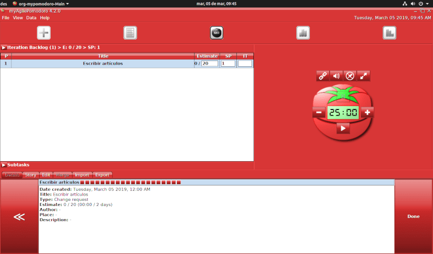Click the 25:00 timer display

[343, 112]
